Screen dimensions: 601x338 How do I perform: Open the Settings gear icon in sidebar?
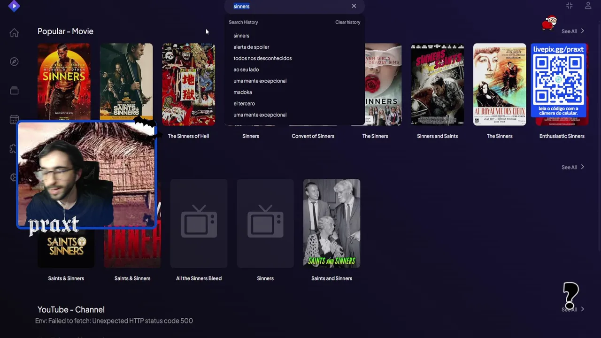click(x=13, y=177)
